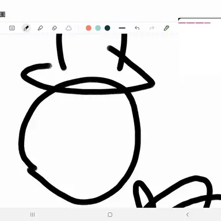Choose the mint green pen color

tap(98, 28)
